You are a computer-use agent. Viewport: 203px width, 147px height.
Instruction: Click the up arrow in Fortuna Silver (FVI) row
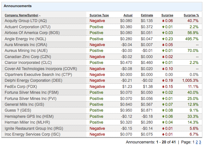click(163, 99)
